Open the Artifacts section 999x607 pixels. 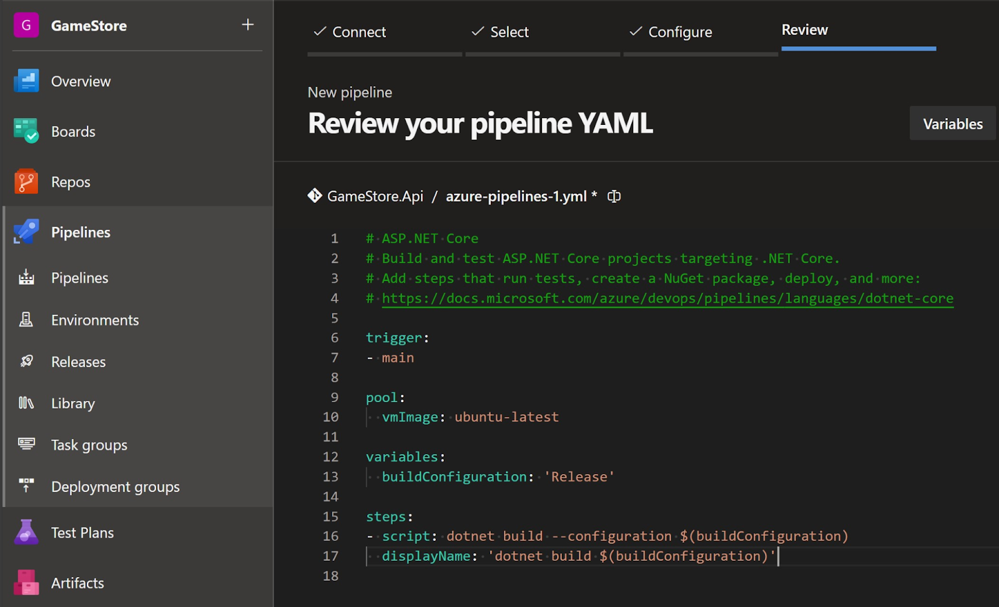(77, 583)
